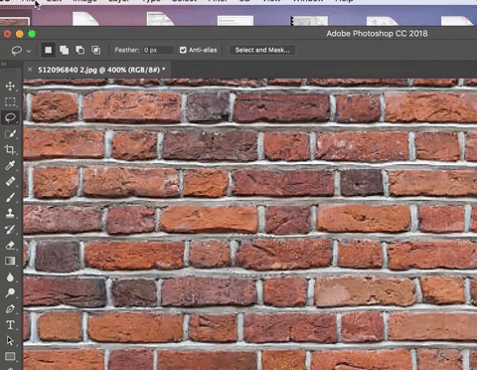Activate the Crop tool
The image size is (477, 370).
(10, 150)
